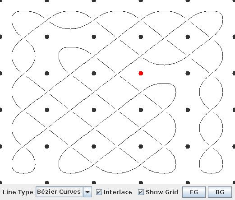The image size is (235, 200).
Task: Click the last full dot in the red dot's row
Action: coord(188,73)
